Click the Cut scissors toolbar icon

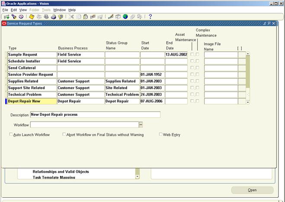point(71,17)
